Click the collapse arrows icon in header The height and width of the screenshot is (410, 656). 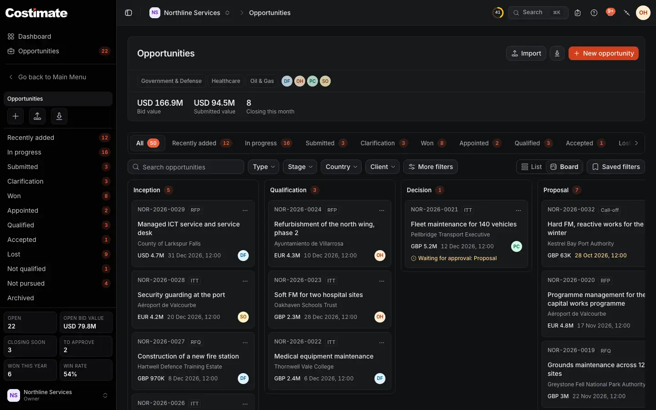coord(627,13)
